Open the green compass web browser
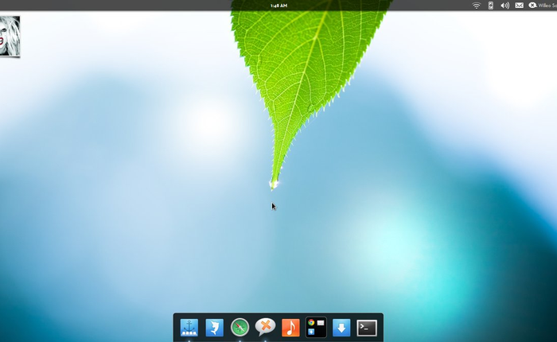557x342 pixels. coord(240,328)
